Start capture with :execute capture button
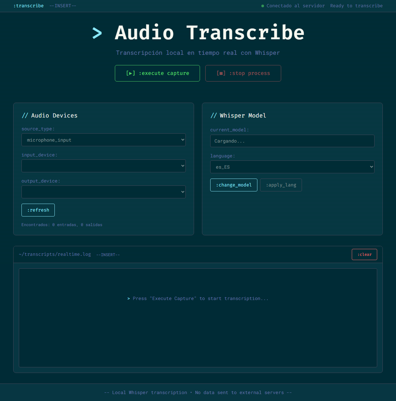This screenshot has width=396, height=401. tap(157, 73)
